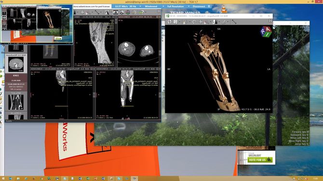Select Window level hand tool in main toolbar
This screenshot has width=323, height=181.
tap(88, 13)
